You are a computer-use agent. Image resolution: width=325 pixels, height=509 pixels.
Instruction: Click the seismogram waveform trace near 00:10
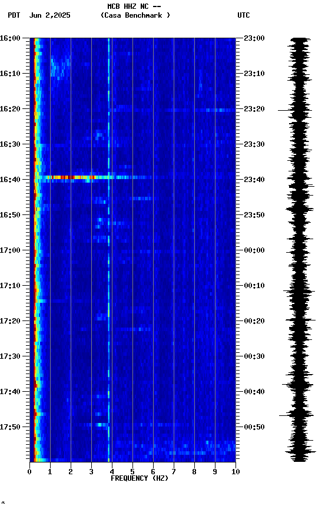coord(299,291)
